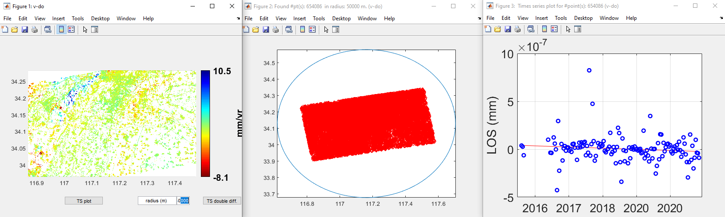Screen dimensions: 725x217
Task: Open Help menu in Figure 1 window
Action: point(148,19)
